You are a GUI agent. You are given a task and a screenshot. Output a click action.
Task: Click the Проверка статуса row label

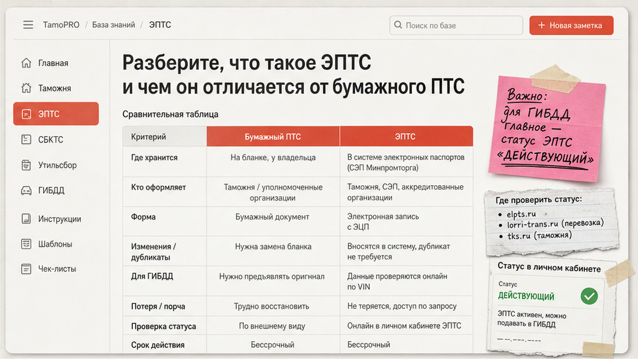pos(164,326)
